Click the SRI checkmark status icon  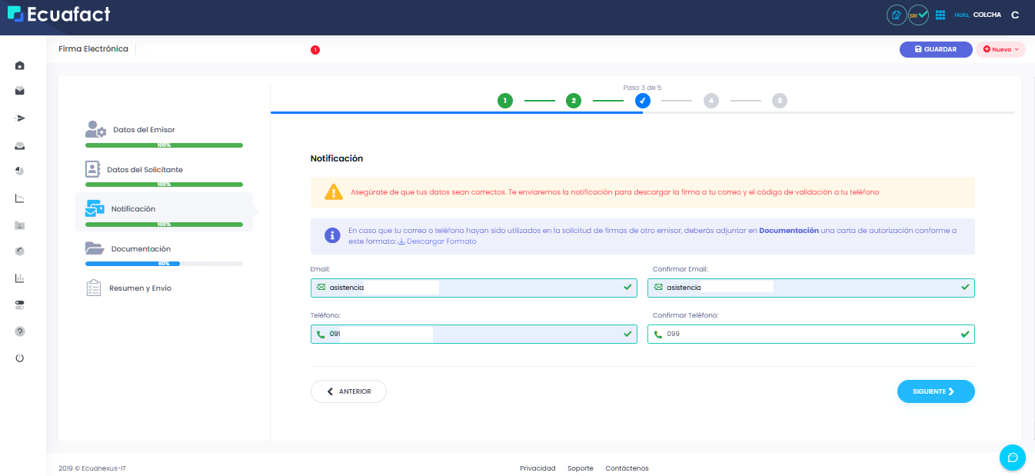[919, 15]
